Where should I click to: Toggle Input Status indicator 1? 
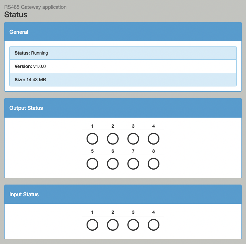[92, 225]
